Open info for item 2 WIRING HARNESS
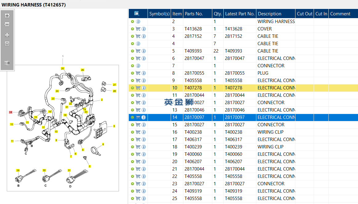The image size is (358, 204). (138, 22)
